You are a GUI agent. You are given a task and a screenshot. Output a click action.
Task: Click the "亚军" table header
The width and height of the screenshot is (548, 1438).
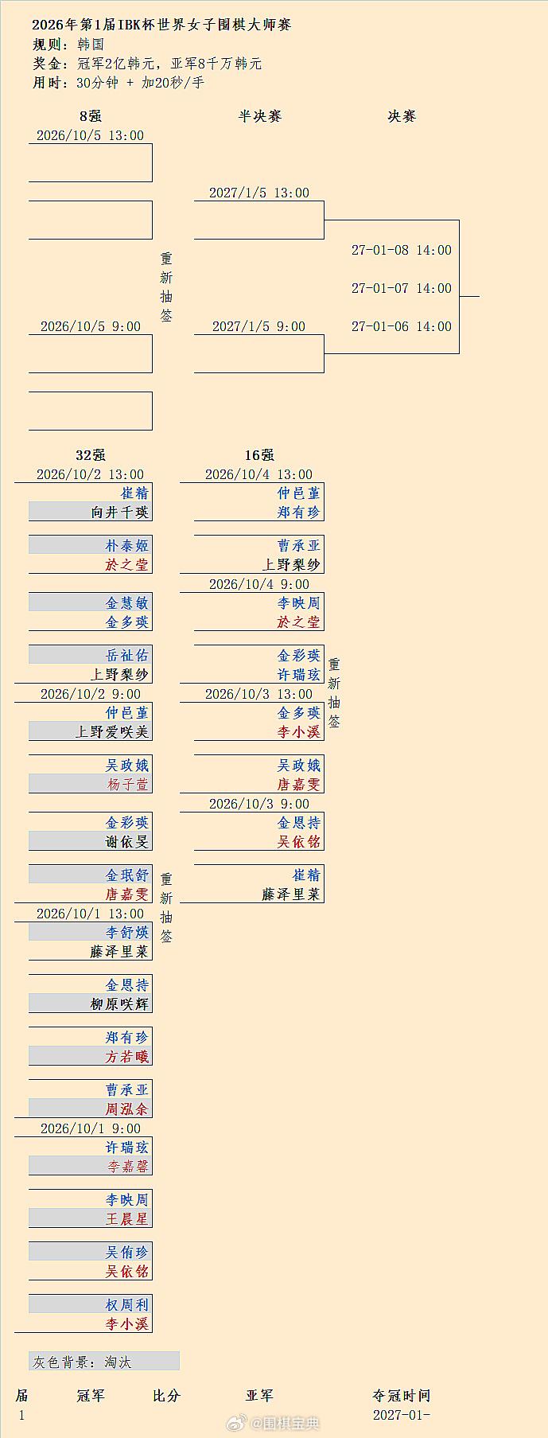[x=259, y=1396]
